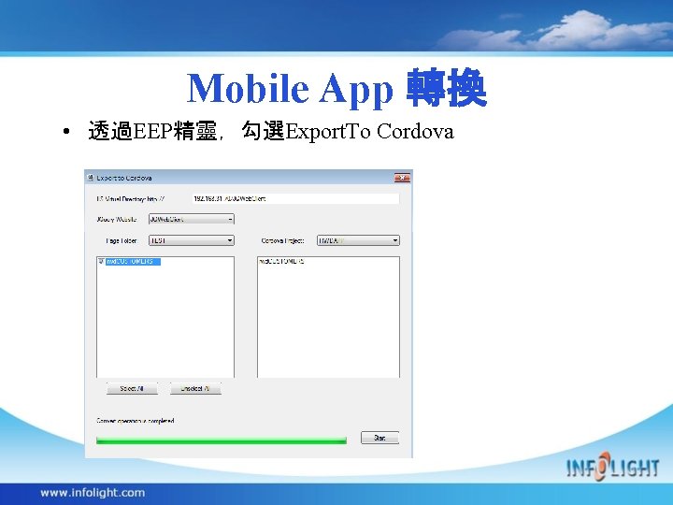This screenshot has width=673, height=505.
Task: Click the Unselect All button
Action: pyautogui.click(x=195, y=389)
